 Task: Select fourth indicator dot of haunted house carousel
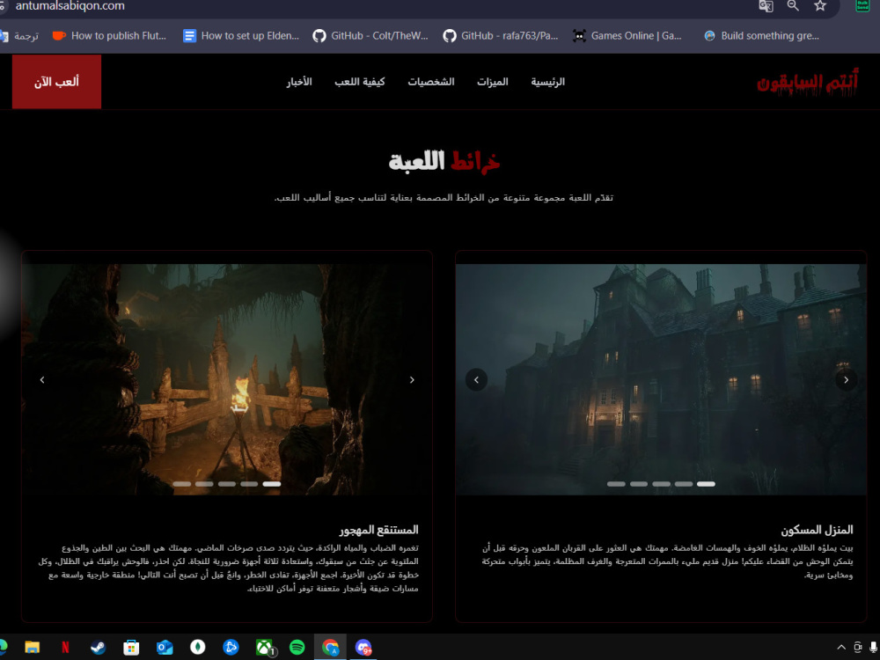(684, 484)
